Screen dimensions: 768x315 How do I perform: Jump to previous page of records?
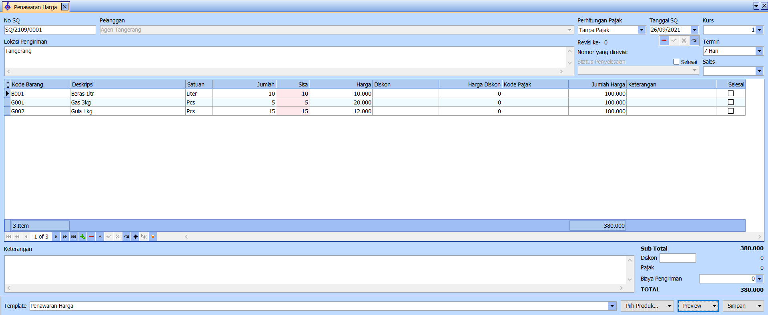coord(17,237)
